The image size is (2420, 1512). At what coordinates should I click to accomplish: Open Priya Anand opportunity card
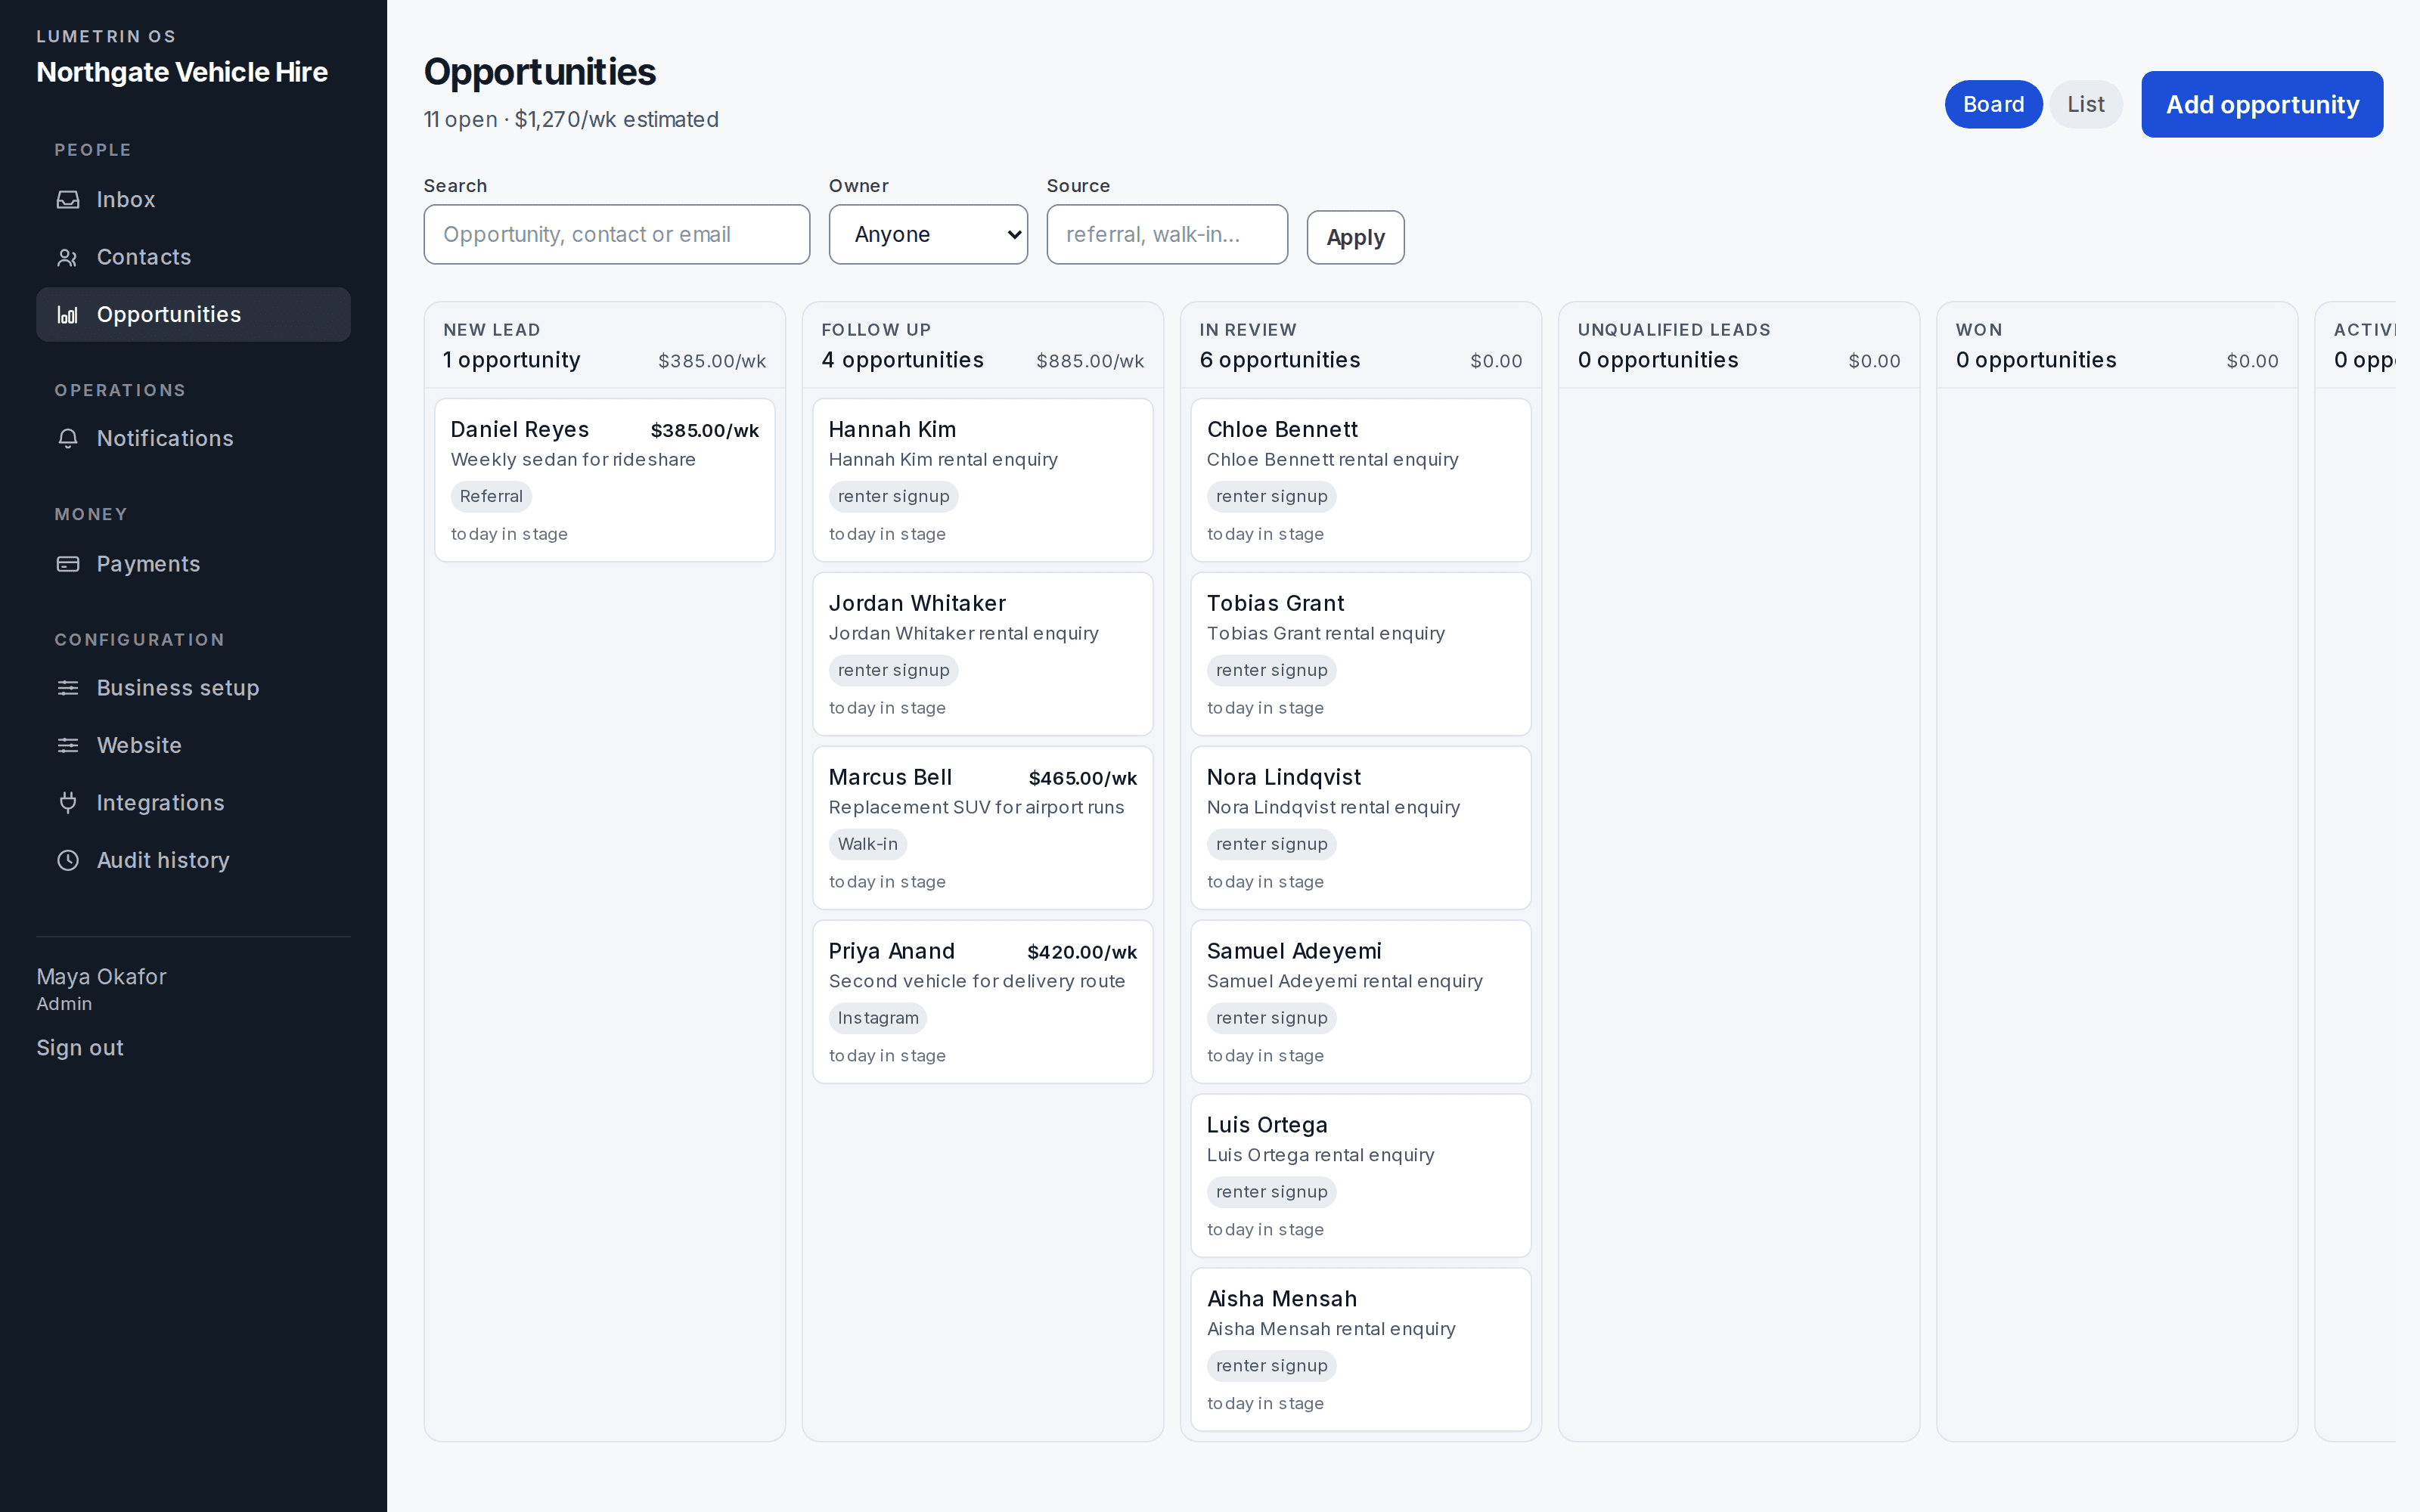(x=983, y=1002)
